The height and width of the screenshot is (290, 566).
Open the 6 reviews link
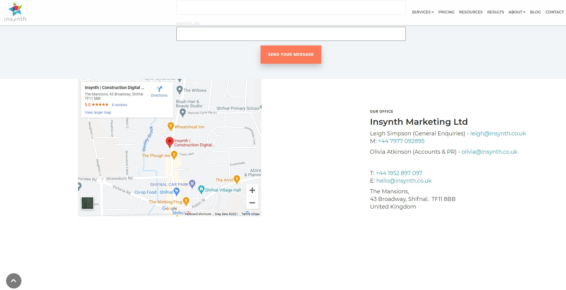pyautogui.click(x=120, y=105)
